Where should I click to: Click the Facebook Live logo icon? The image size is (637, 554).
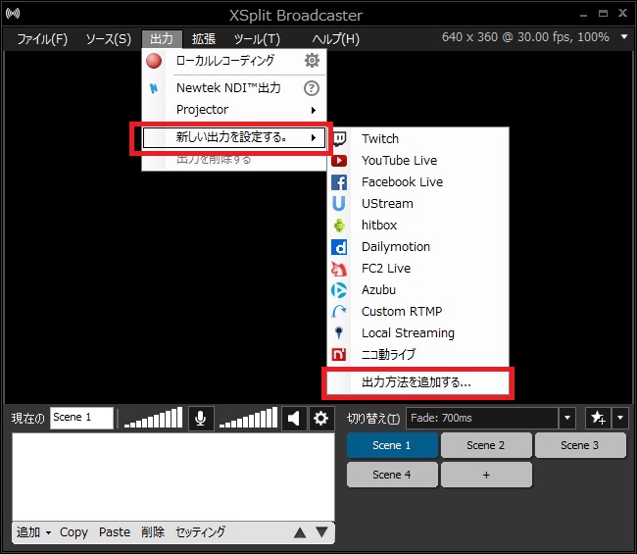point(339,182)
